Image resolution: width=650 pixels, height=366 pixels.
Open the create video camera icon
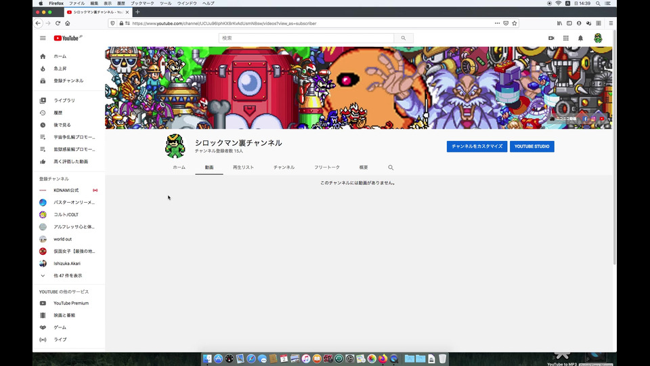pyautogui.click(x=551, y=38)
